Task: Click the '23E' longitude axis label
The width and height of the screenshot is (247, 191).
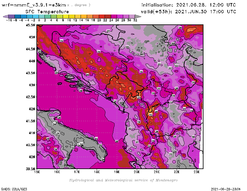Action: [196, 172]
